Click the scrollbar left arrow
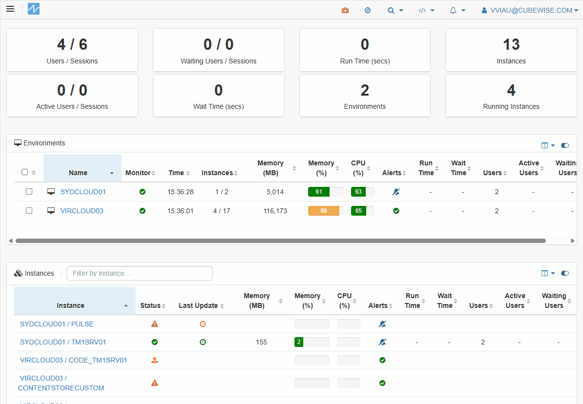 11,241
